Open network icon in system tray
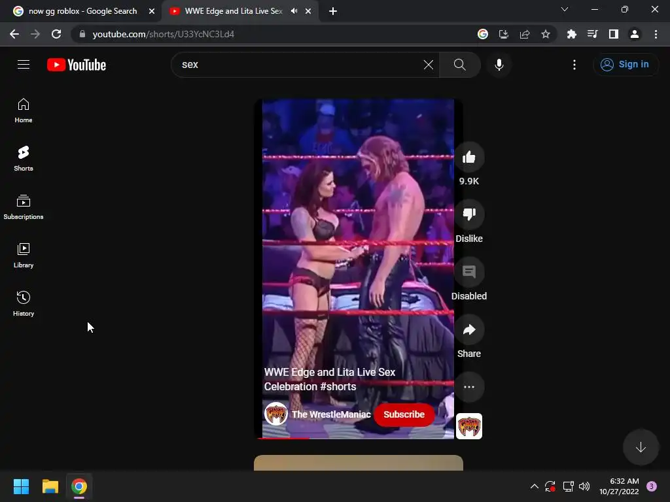This screenshot has height=502, width=670. 568,486
